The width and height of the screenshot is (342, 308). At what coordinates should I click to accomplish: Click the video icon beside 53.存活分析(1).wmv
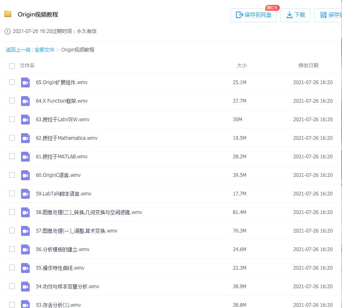click(x=25, y=304)
